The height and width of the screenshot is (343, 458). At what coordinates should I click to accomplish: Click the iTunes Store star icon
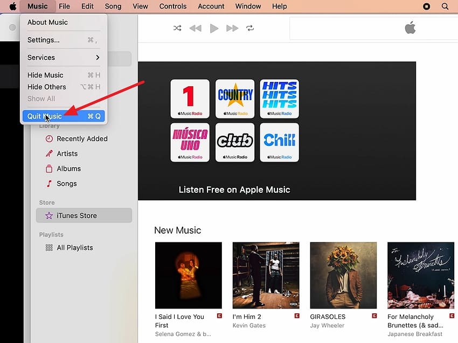click(x=49, y=215)
